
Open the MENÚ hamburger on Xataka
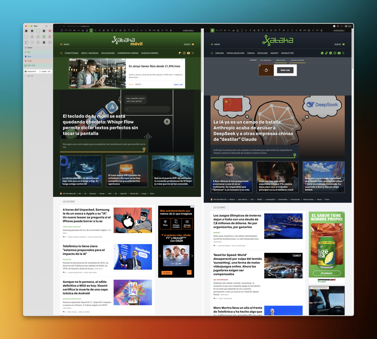click(215, 44)
